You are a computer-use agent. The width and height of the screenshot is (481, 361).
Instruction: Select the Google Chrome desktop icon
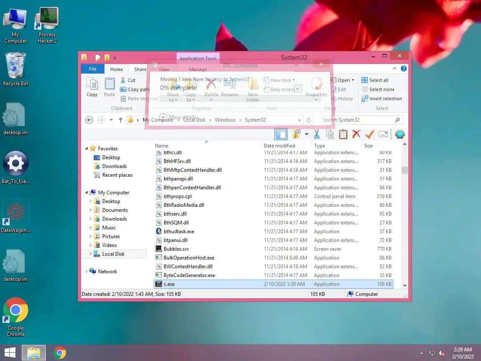(15, 317)
